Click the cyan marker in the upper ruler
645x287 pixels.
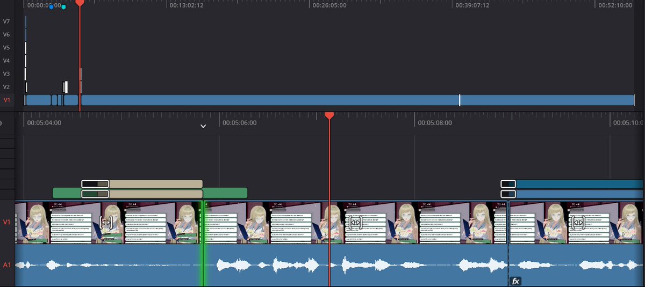(x=63, y=7)
